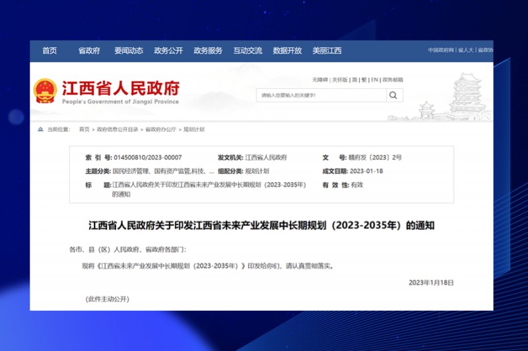
Task: Click 政府信息公开目录 breadcrumb link
Action: 117,130
